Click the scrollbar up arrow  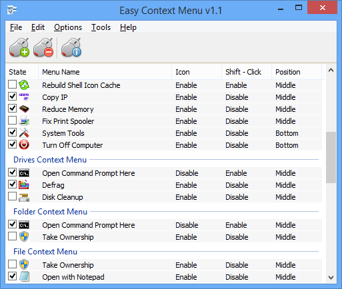(331, 71)
